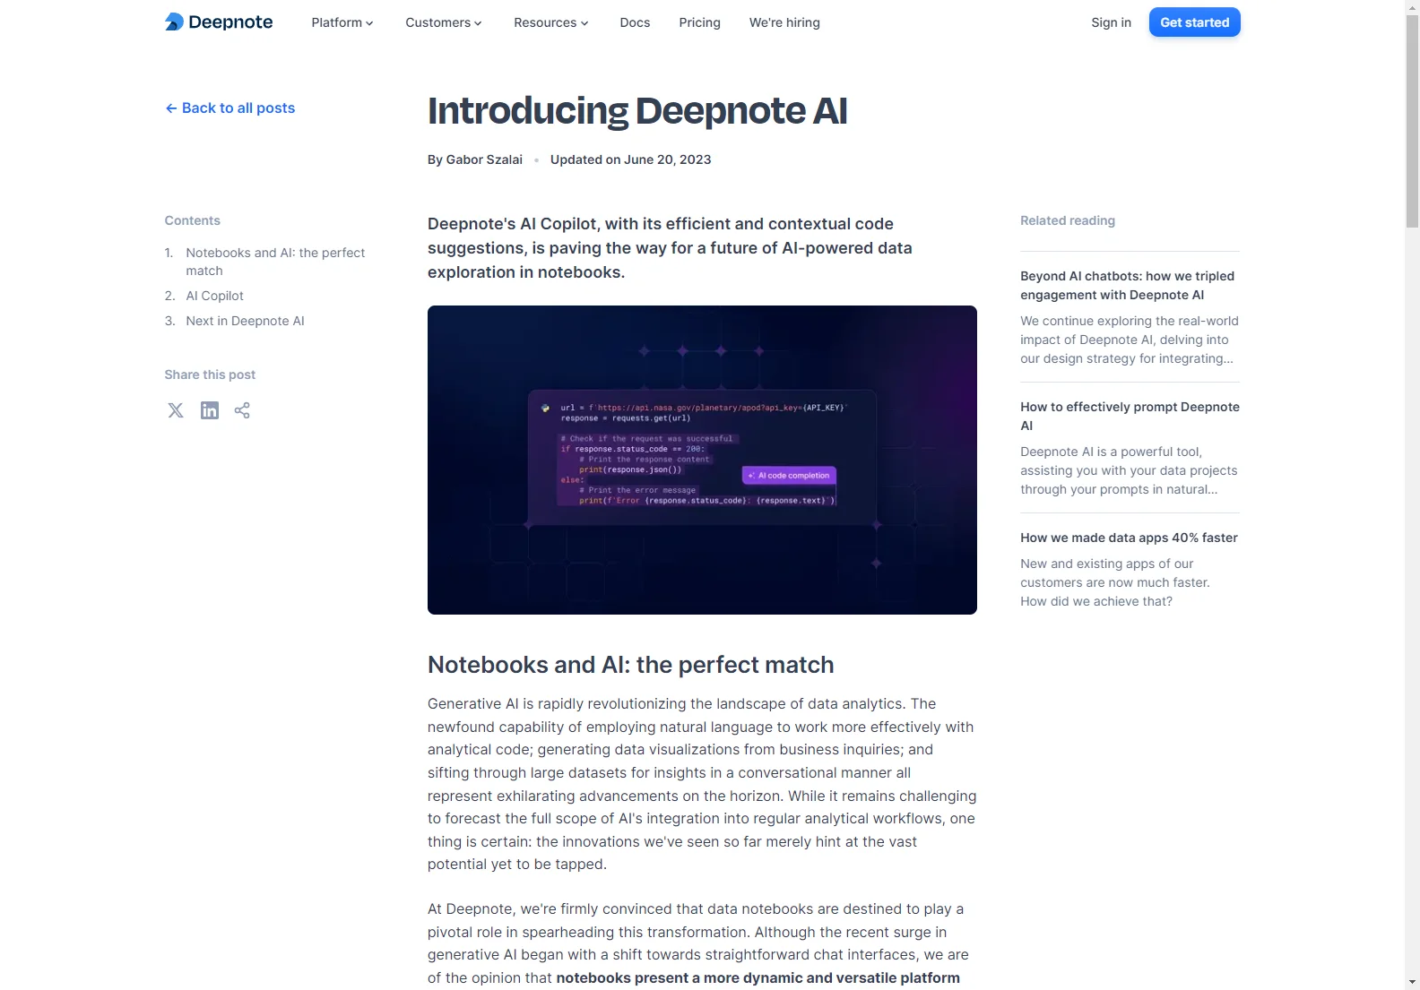The width and height of the screenshot is (1420, 990).
Task: Share post on LinkedIn
Action: pos(210,410)
